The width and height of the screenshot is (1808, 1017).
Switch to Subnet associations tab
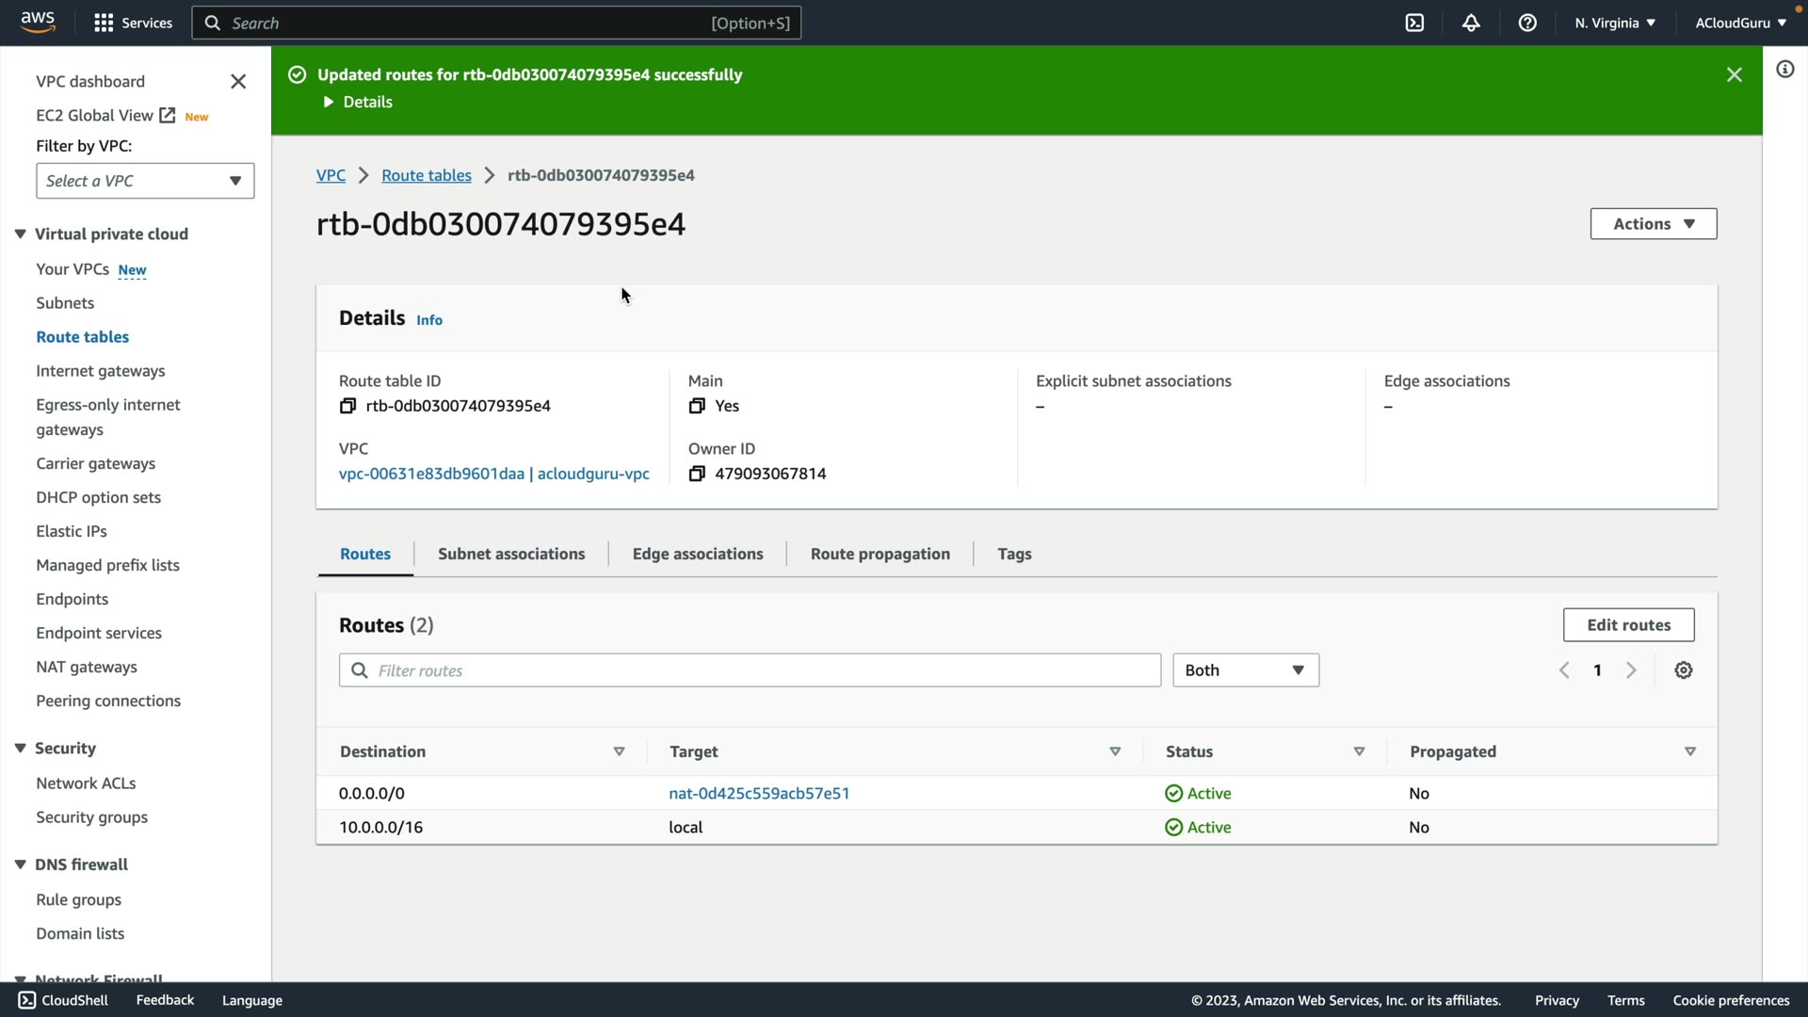tap(511, 554)
